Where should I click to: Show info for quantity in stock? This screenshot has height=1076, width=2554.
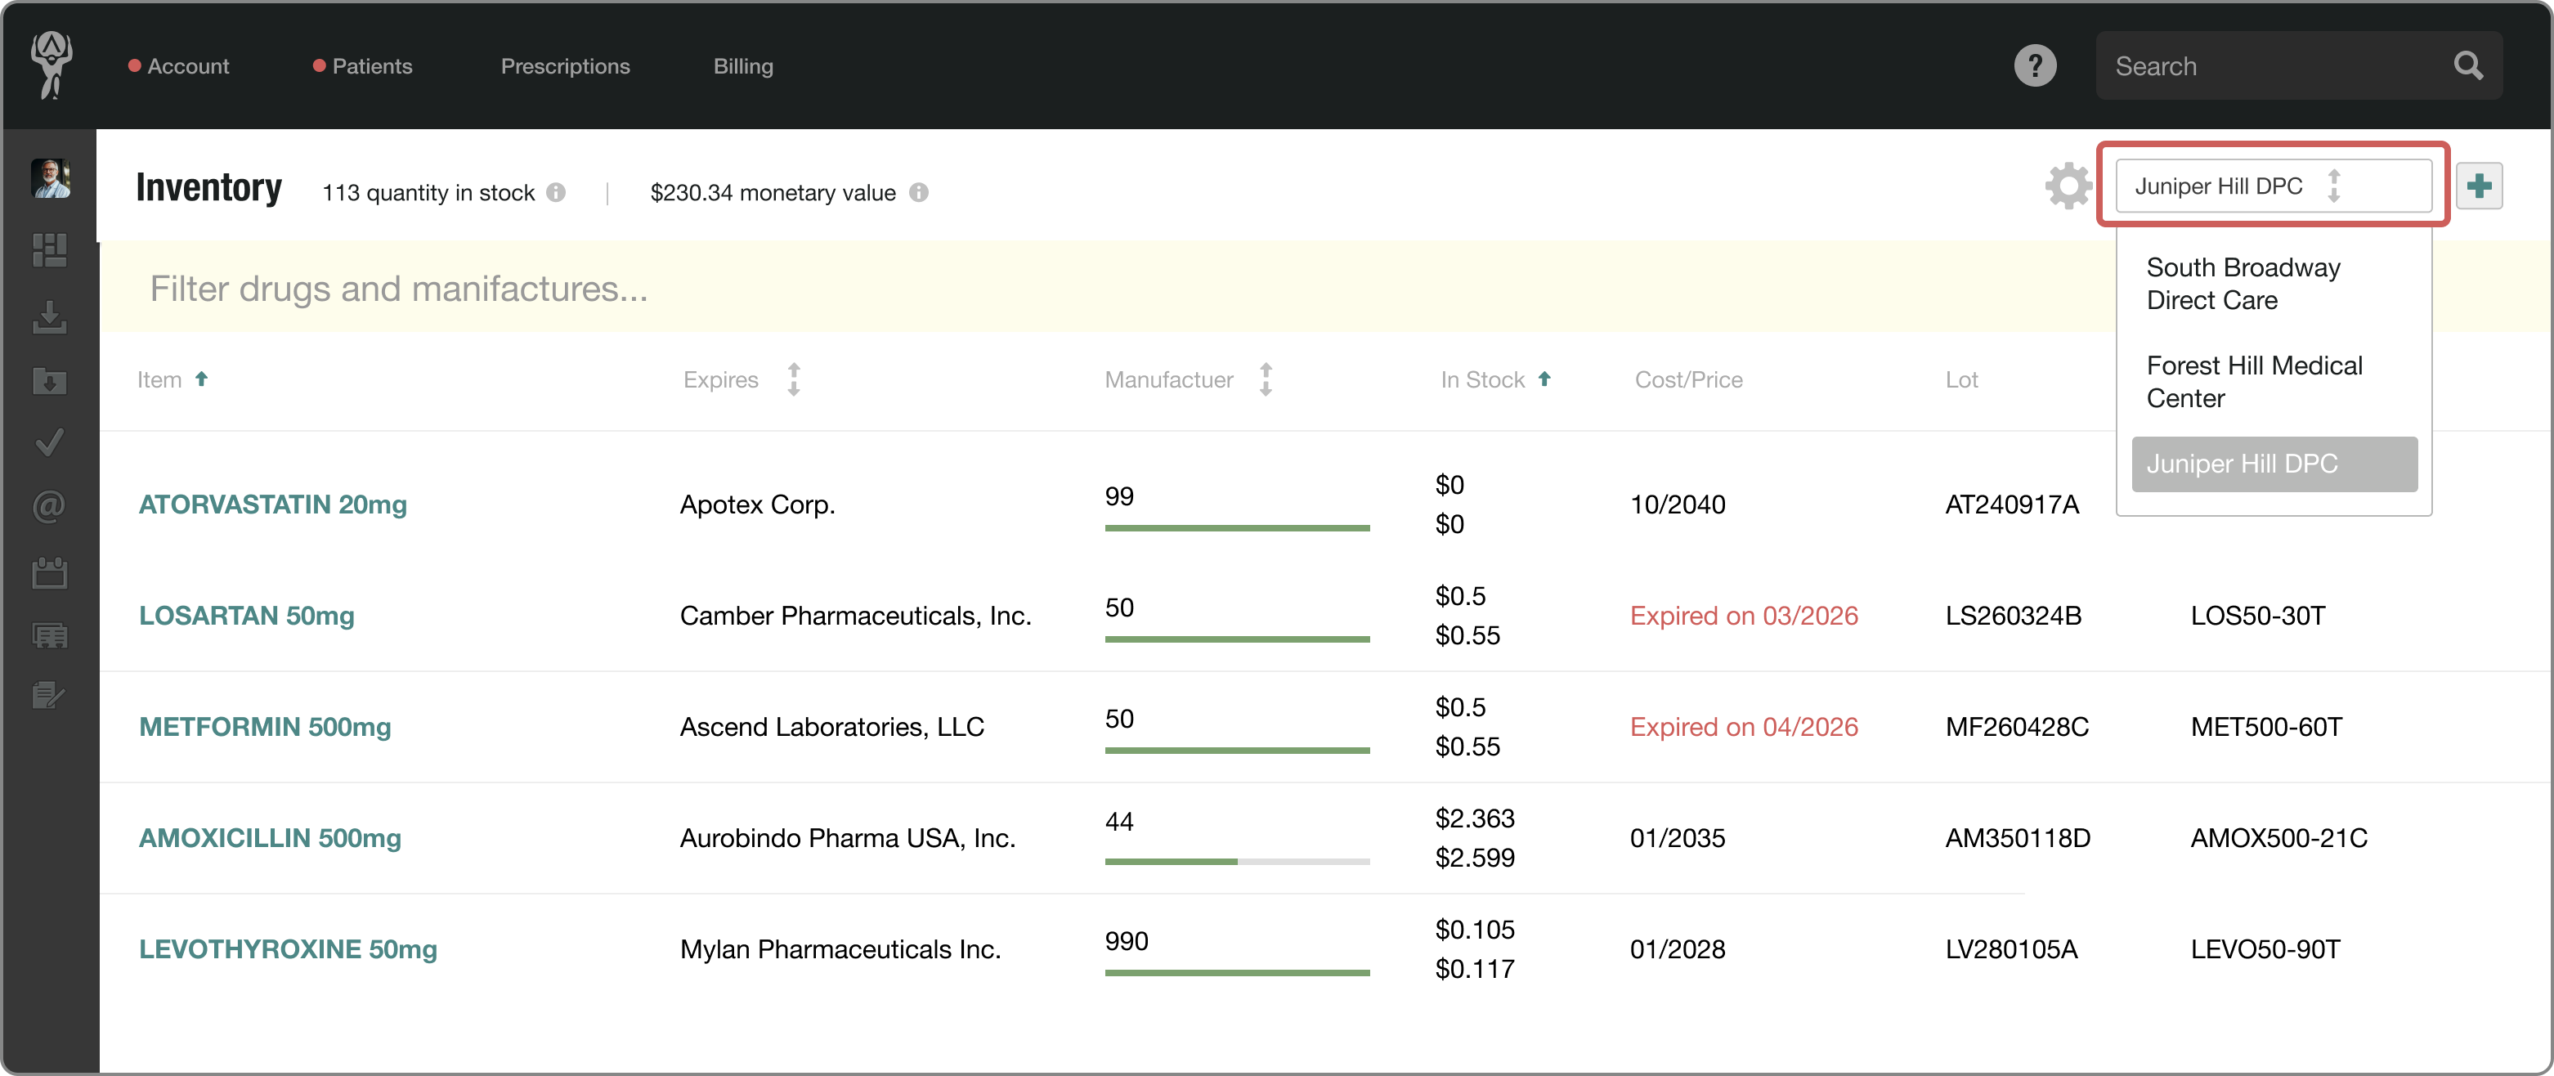click(x=556, y=192)
